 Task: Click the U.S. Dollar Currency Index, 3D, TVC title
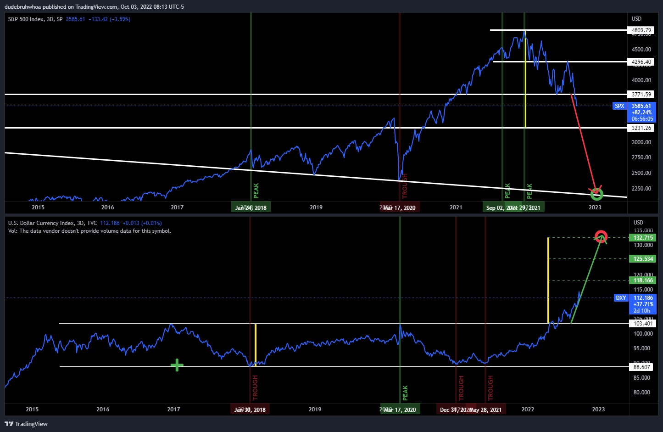(x=53, y=223)
